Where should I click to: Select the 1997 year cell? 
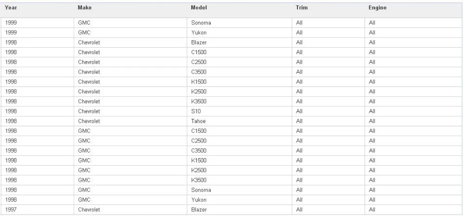point(11,210)
